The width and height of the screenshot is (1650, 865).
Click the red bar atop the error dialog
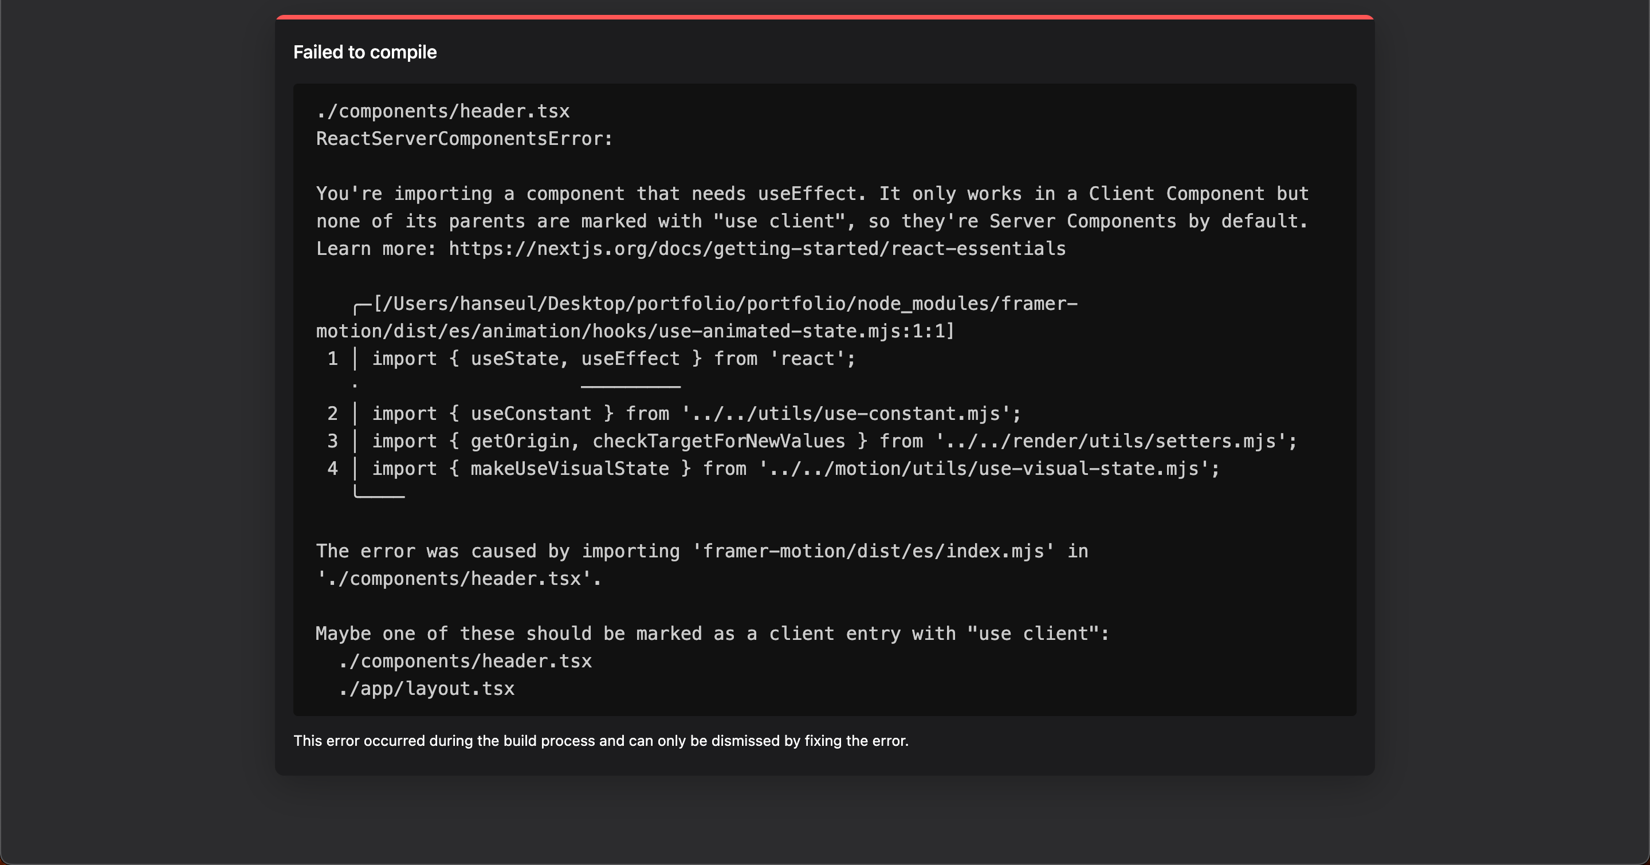pos(824,17)
